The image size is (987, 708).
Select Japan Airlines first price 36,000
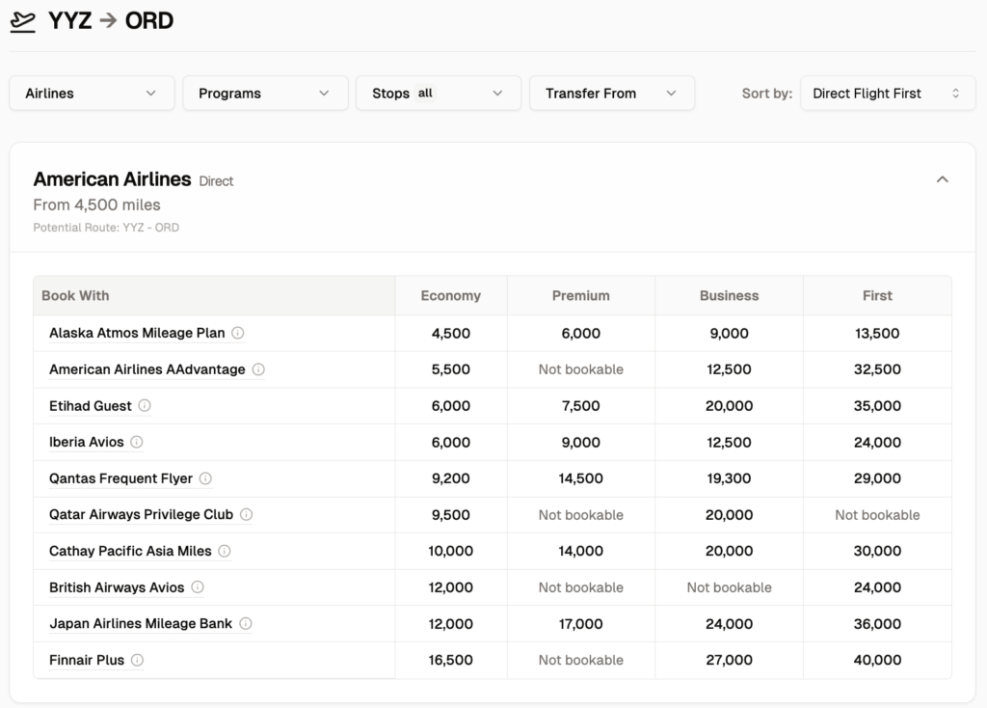(877, 623)
